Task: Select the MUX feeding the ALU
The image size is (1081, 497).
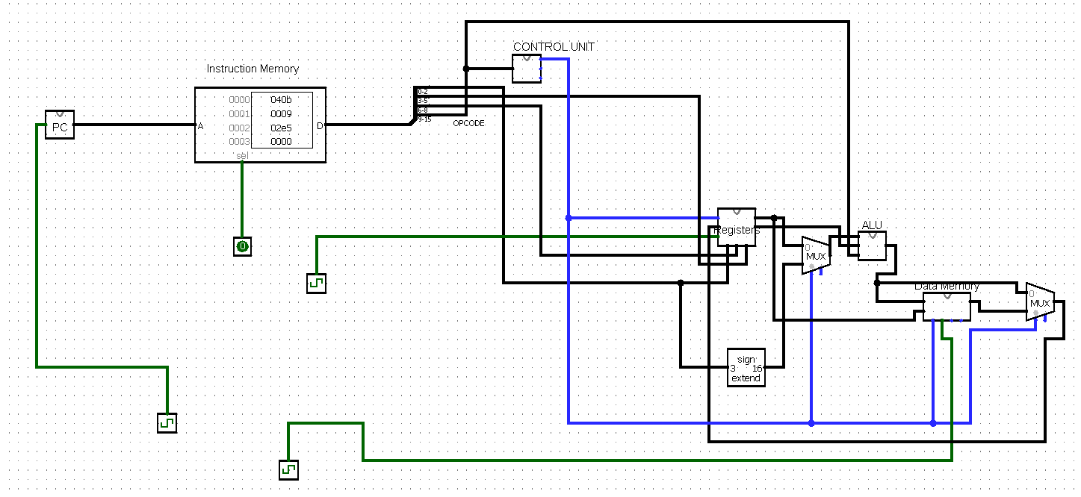Action: click(815, 256)
